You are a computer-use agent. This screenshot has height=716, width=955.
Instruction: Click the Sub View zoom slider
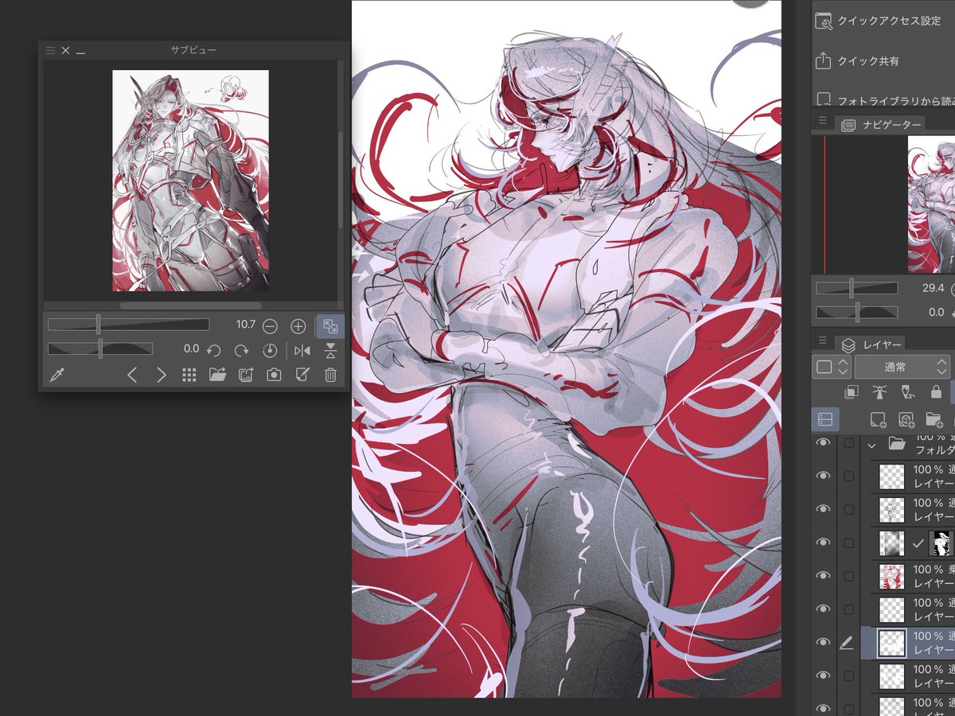[128, 325]
